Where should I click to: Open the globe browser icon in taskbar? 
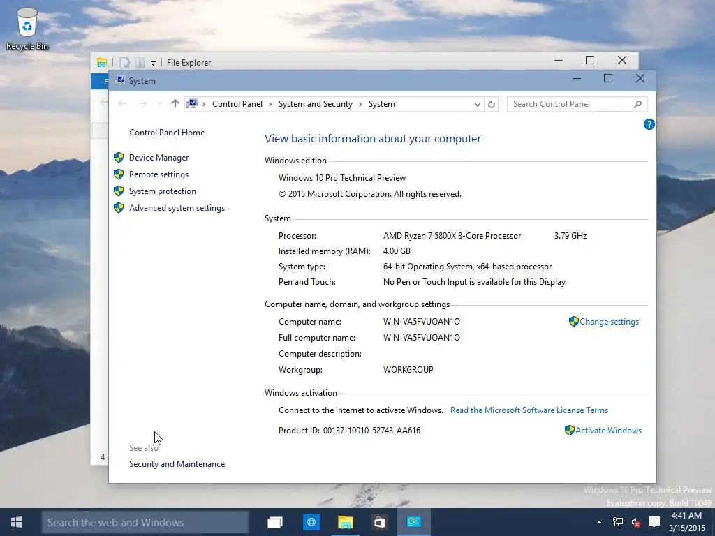tap(311, 522)
